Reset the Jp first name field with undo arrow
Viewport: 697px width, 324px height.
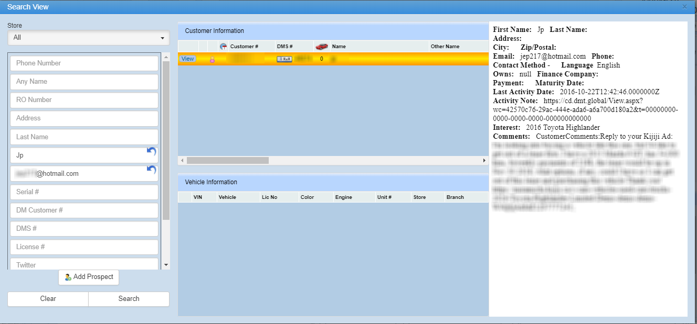pyautogui.click(x=151, y=151)
